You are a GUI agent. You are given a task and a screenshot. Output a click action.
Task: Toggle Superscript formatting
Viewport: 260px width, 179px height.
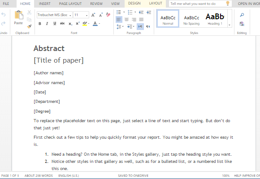(78, 24)
